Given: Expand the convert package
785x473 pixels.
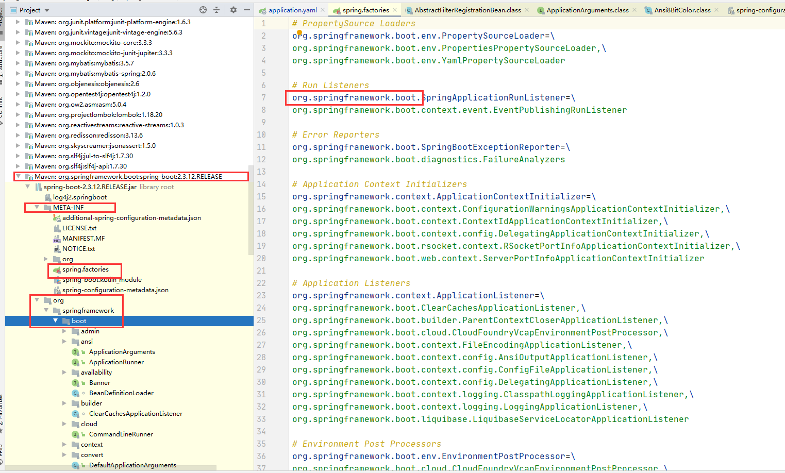Looking at the screenshot, I should click(64, 454).
